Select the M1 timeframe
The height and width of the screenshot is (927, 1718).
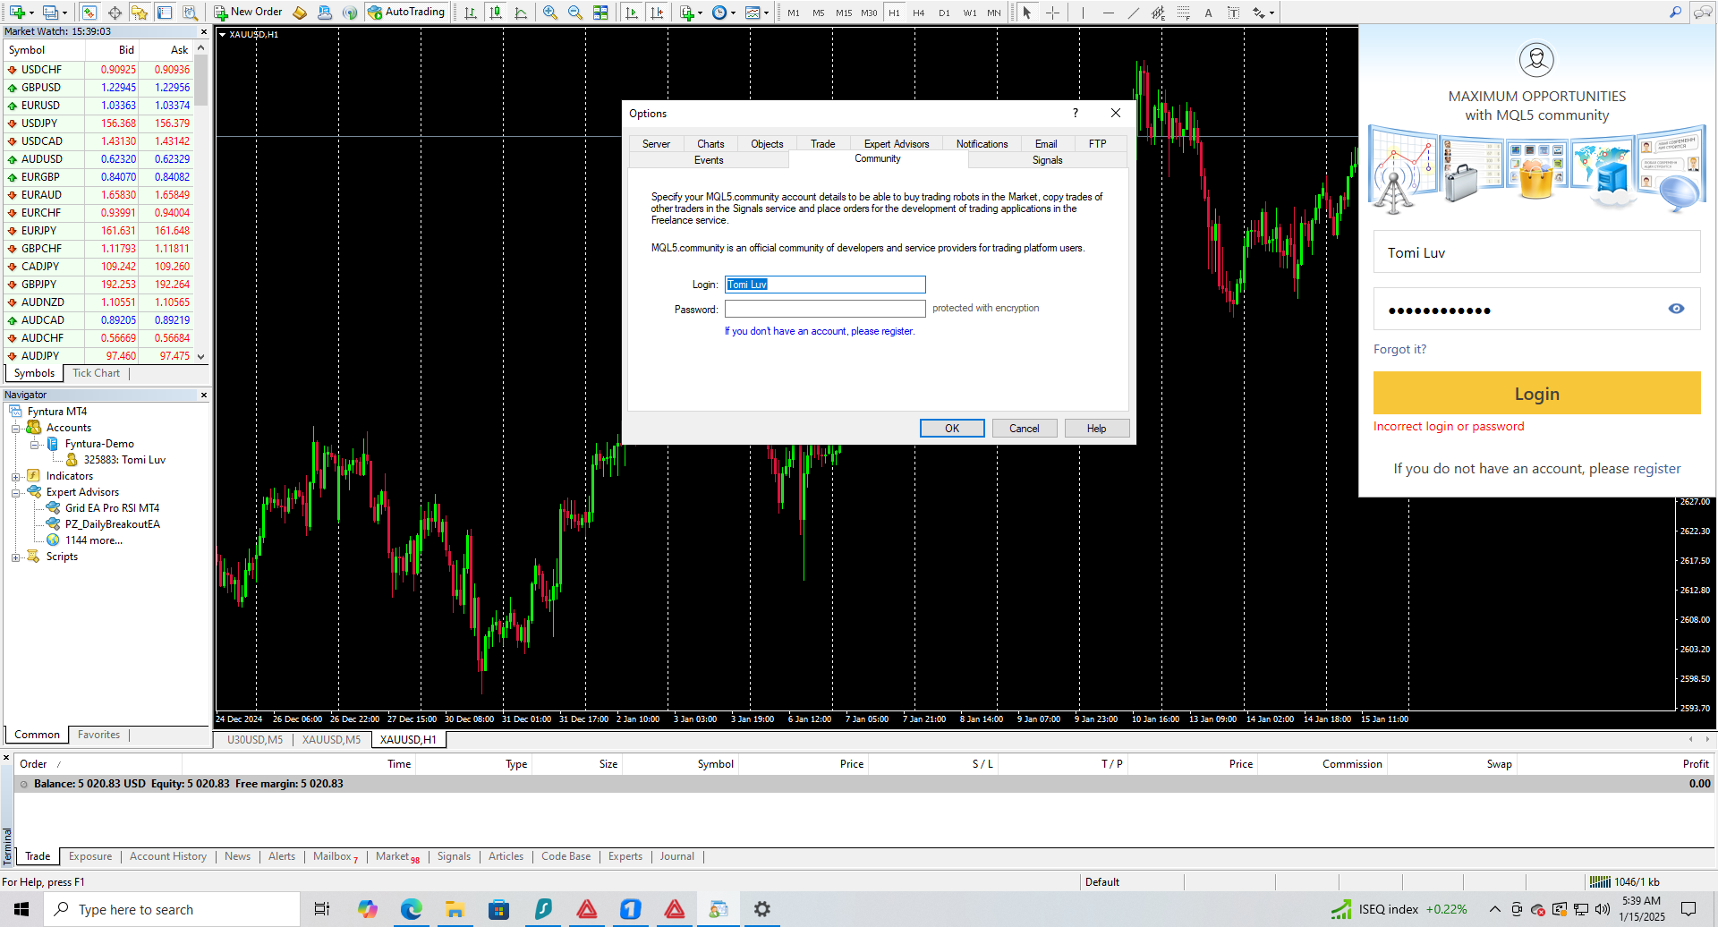[x=794, y=13]
